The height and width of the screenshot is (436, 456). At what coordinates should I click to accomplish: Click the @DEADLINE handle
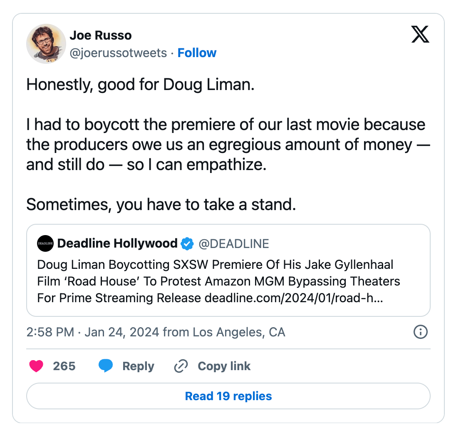234,244
